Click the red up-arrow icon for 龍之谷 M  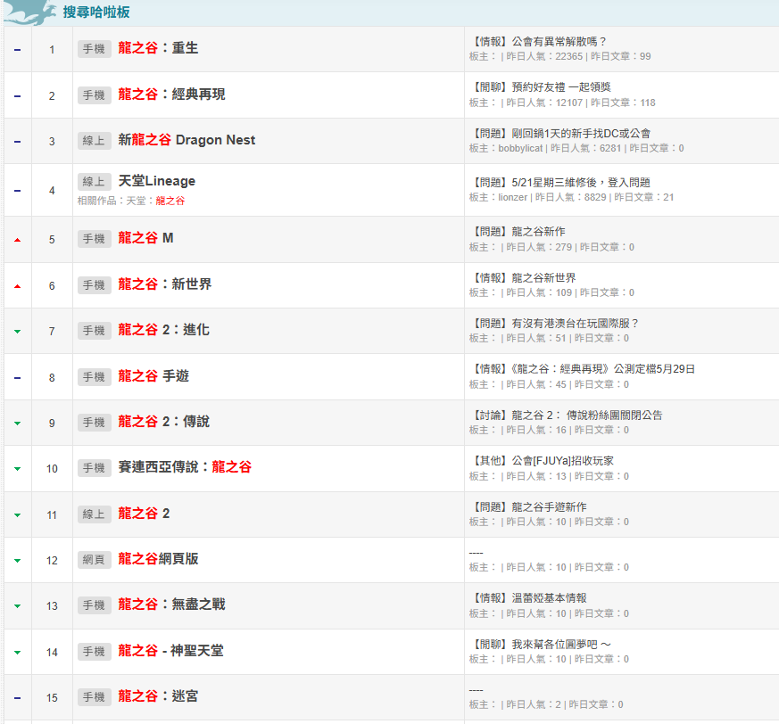tap(17, 240)
